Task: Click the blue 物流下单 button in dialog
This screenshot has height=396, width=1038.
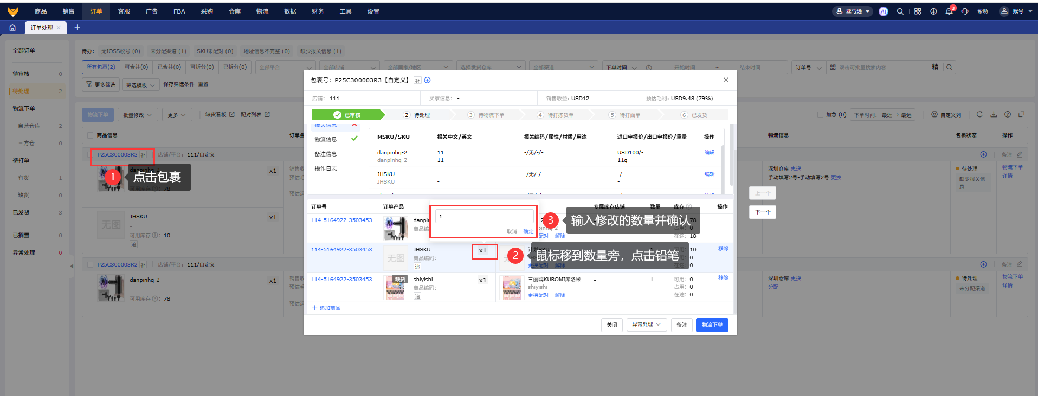Action: [712, 325]
